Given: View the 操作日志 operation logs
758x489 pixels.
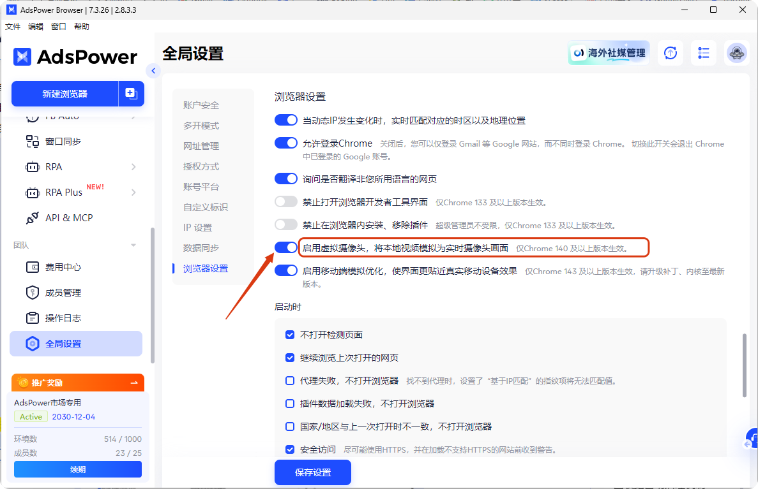Looking at the screenshot, I should click(x=56, y=317).
